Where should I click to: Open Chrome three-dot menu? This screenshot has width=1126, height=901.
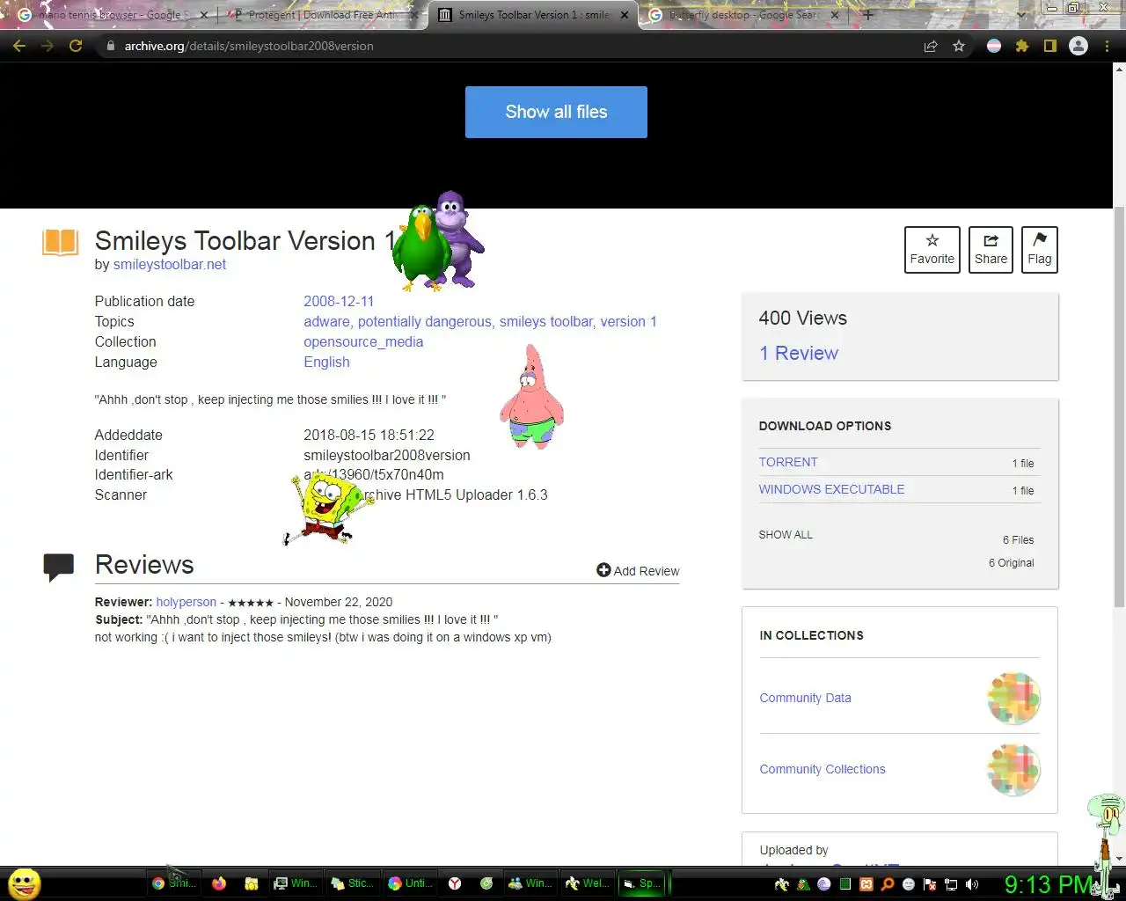pos(1107,46)
